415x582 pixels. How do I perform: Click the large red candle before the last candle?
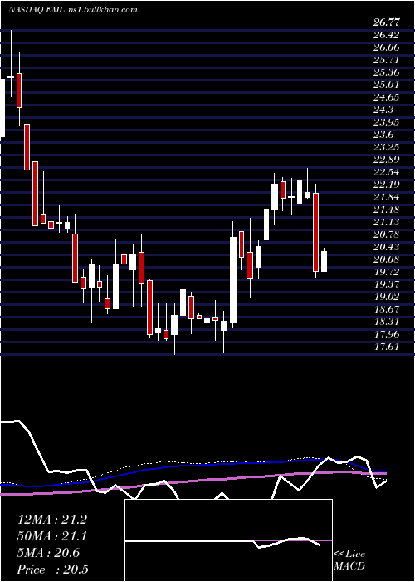[315, 232]
